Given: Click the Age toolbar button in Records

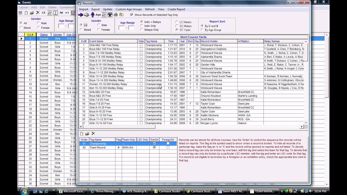Looking at the screenshot, I should (98, 15).
